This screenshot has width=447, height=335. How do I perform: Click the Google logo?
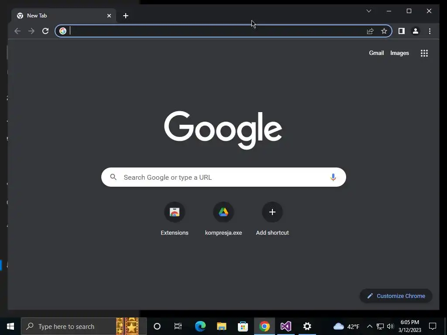pyautogui.click(x=223, y=130)
